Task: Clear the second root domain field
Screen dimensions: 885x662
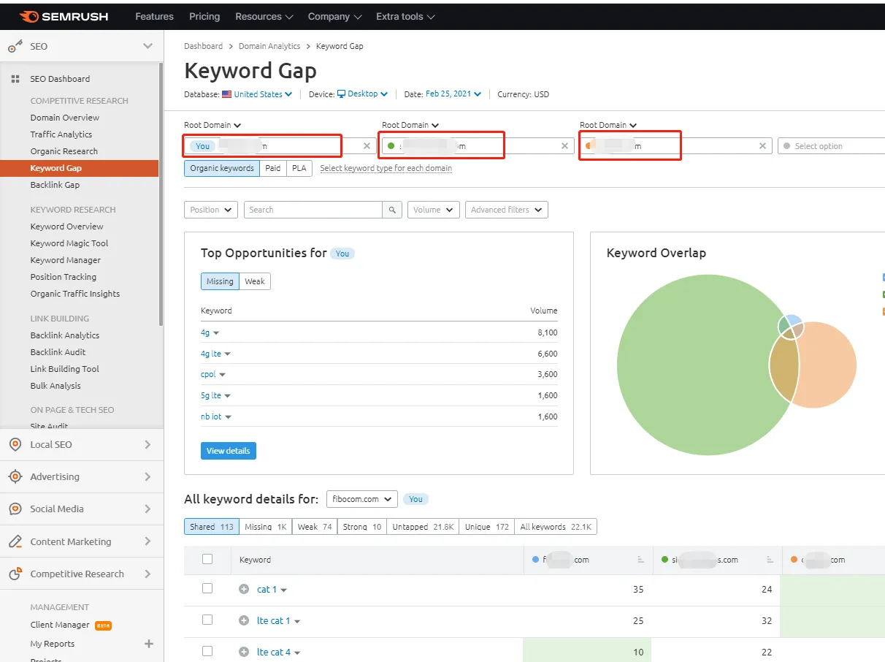Action: pos(564,146)
